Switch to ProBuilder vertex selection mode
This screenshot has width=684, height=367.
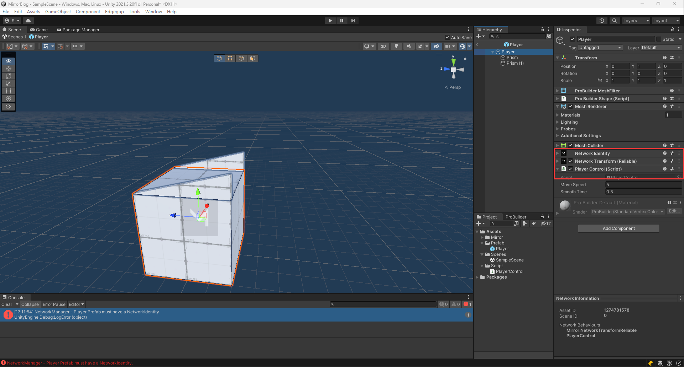[x=230, y=58]
